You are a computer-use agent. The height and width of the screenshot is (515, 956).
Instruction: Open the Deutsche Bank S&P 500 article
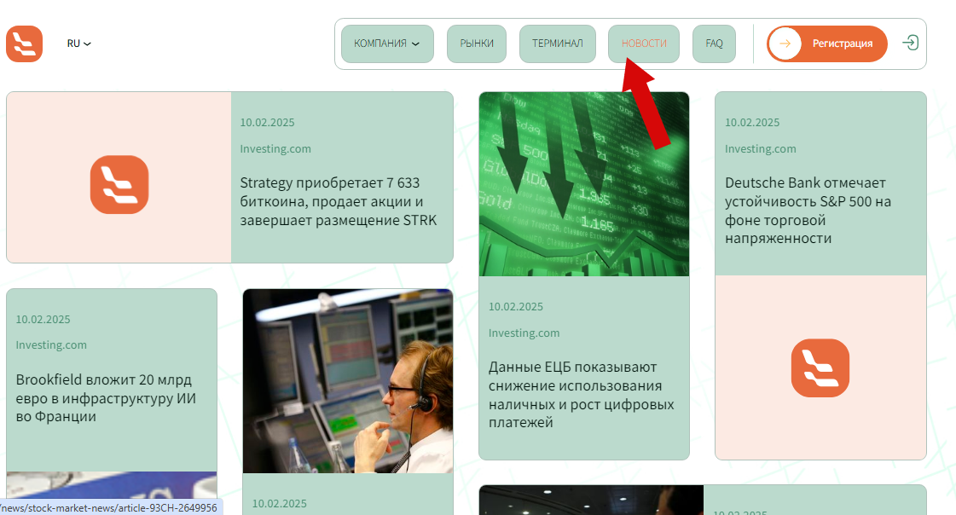(808, 211)
